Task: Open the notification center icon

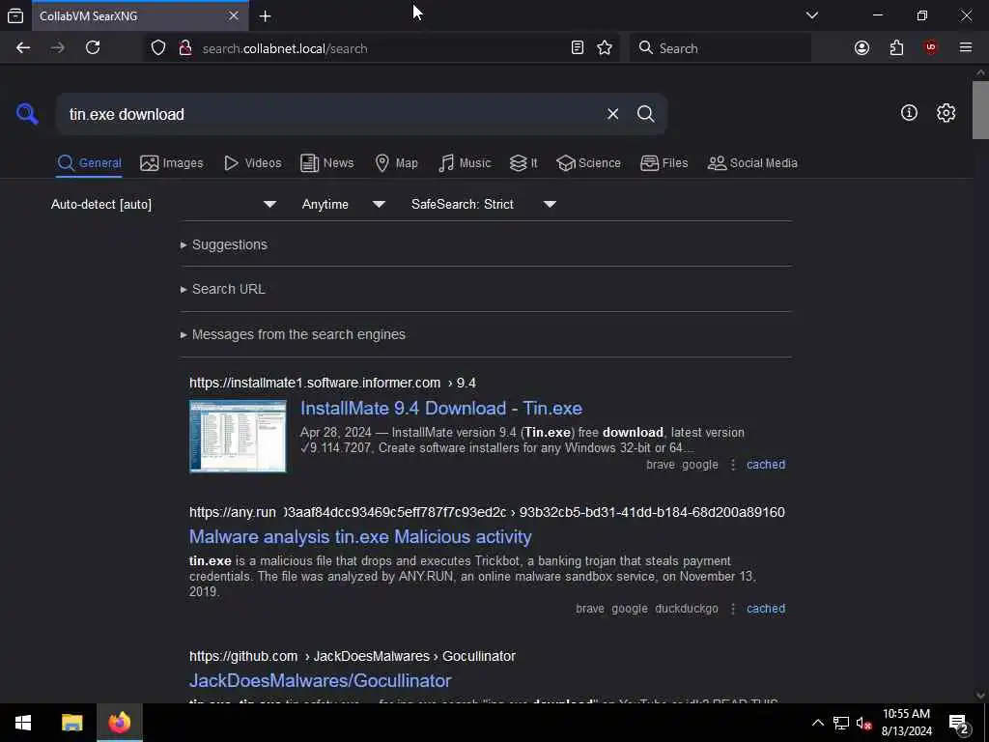Action: tap(959, 723)
